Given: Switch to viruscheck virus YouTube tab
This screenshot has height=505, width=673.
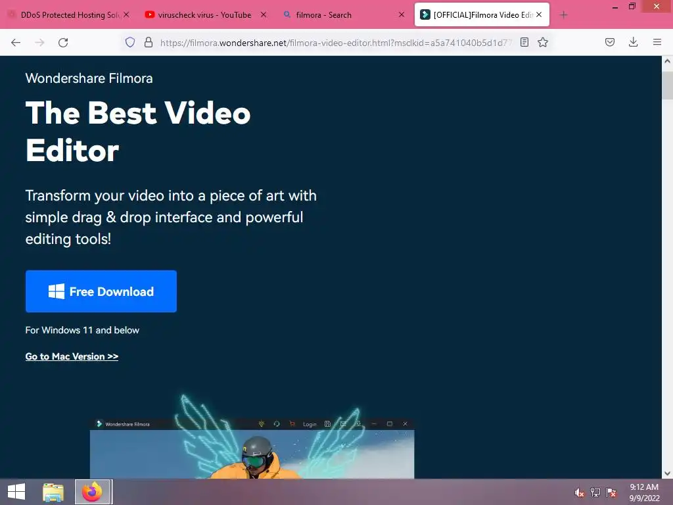Looking at the screenshot, I should click(204, 15).
